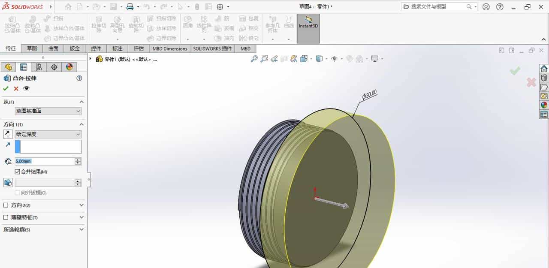The width and height of the screenshot is (549, 268).
Task: Launch the Instant3D tool
Action: 308,27
